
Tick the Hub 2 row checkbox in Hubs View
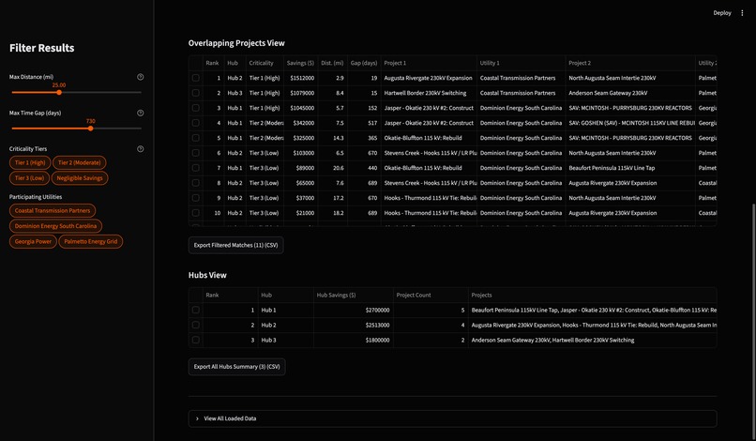(196, 325)
